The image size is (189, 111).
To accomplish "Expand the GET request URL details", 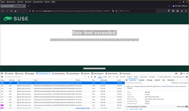I will tap(126, 86).
